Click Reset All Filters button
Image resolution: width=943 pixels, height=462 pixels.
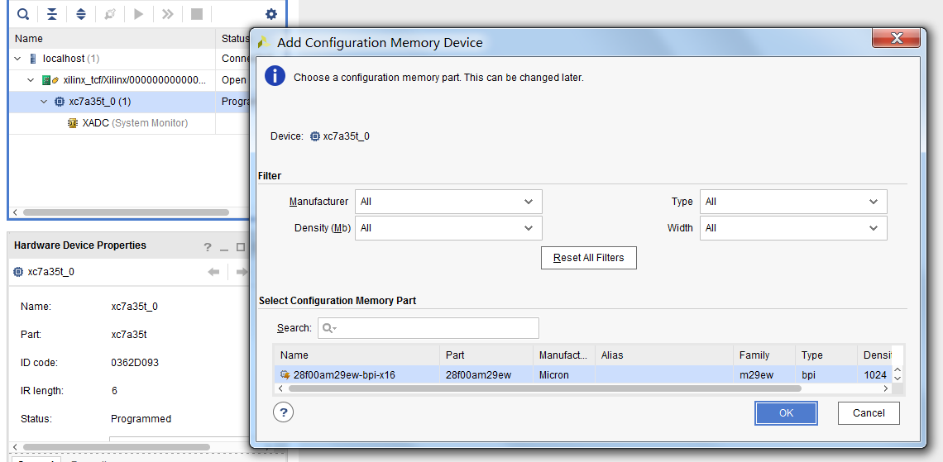(x=588, y=258)
